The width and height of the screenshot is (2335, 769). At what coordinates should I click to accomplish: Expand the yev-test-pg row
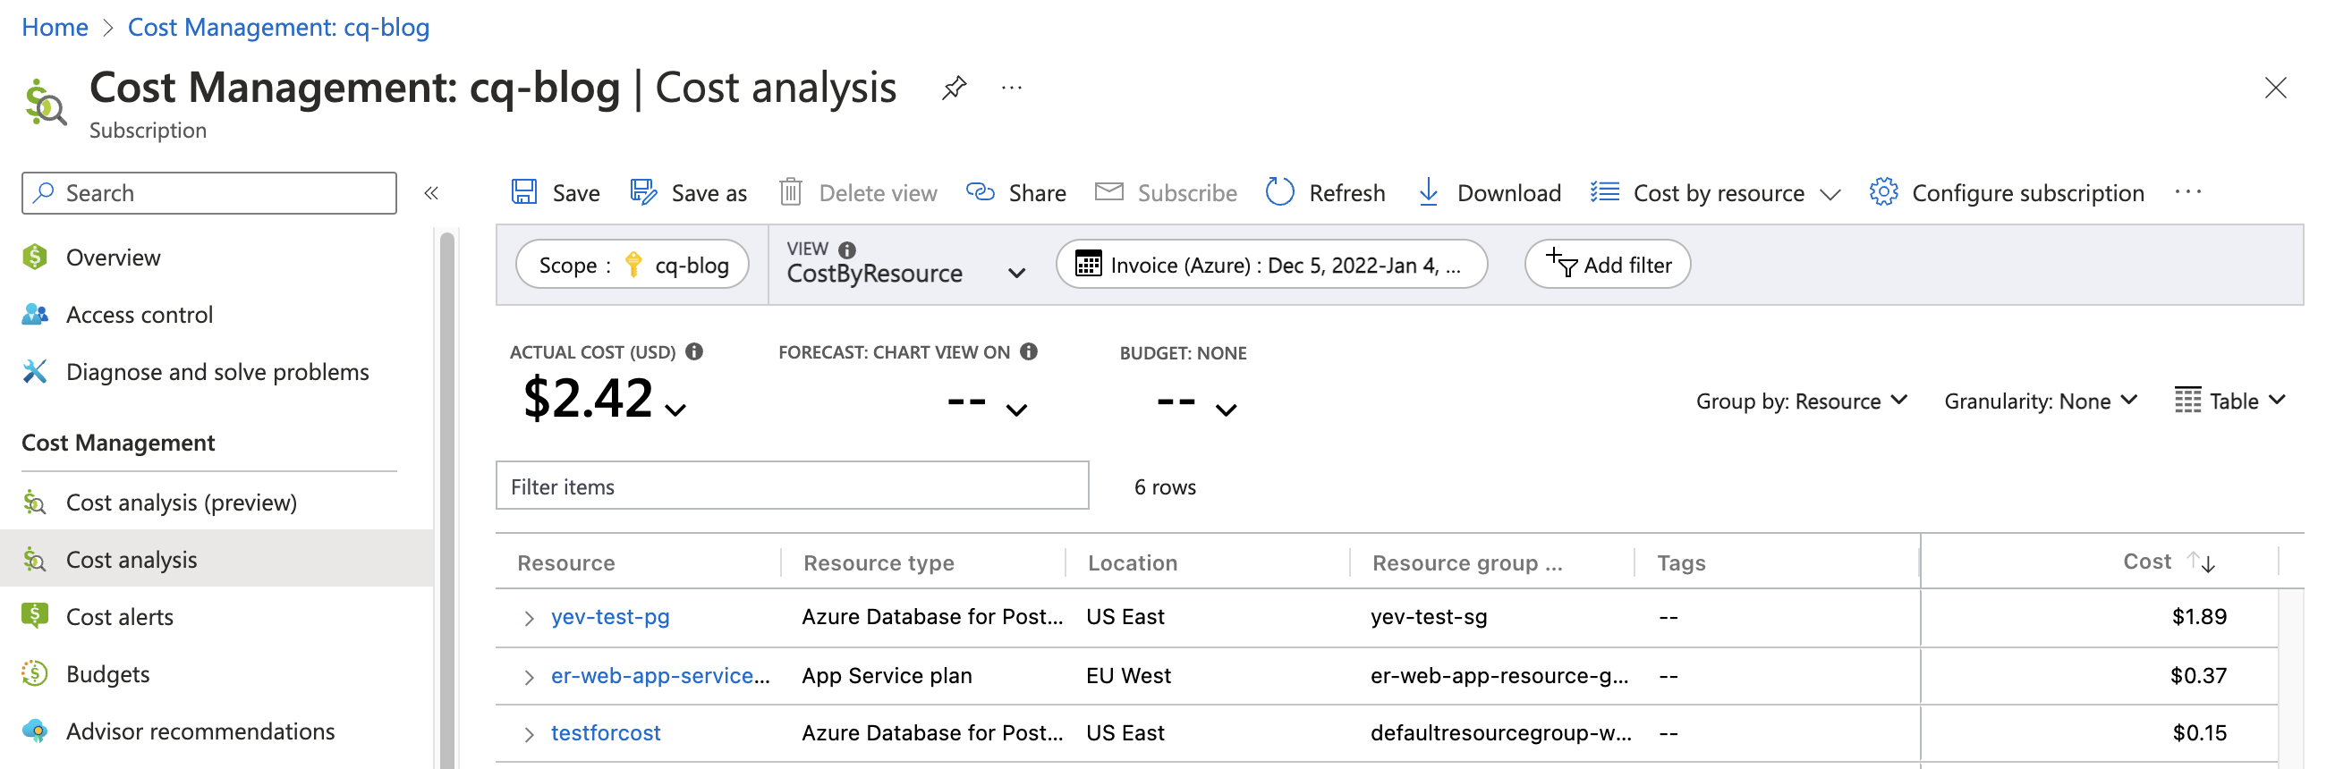coord(529,619)
